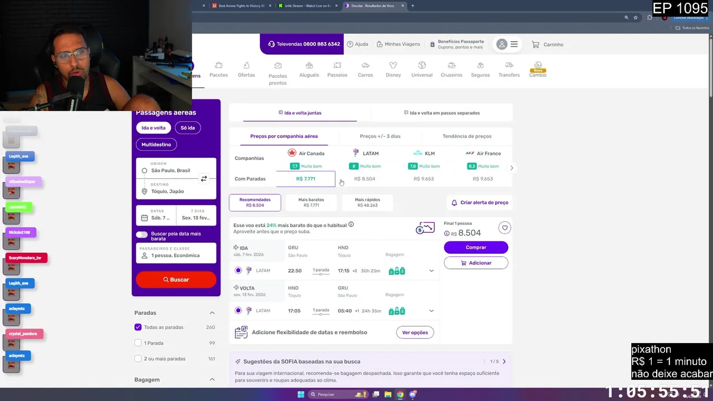Open the Passeios ticket icon

pyautogui.click(x=337, y=66)
